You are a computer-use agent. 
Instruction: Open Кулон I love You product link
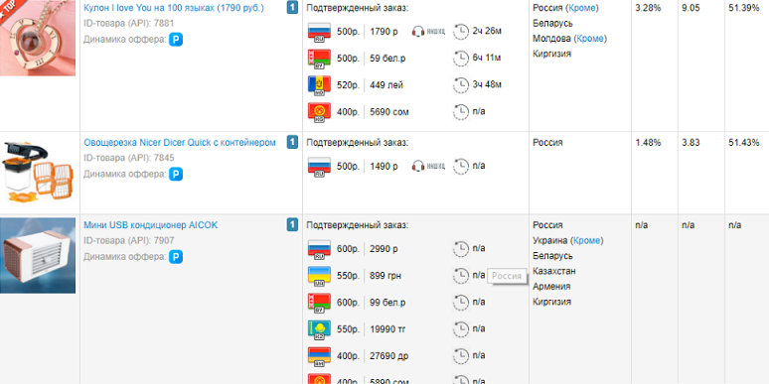[x=174, y=8]
